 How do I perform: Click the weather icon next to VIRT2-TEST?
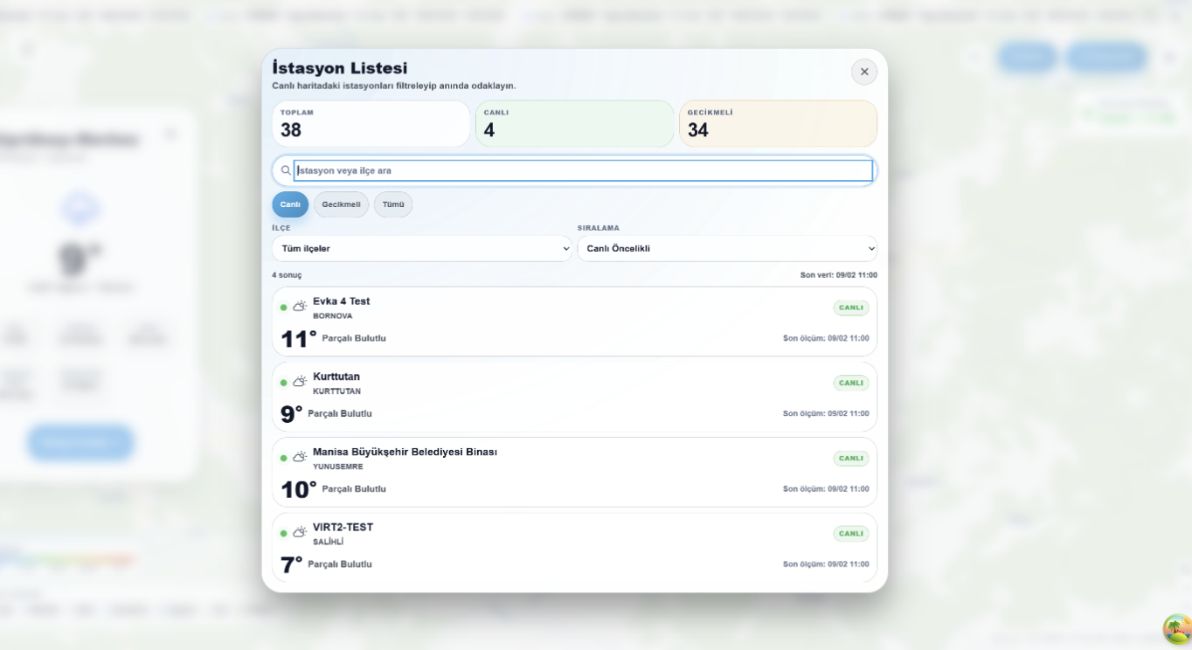[300, 532]
